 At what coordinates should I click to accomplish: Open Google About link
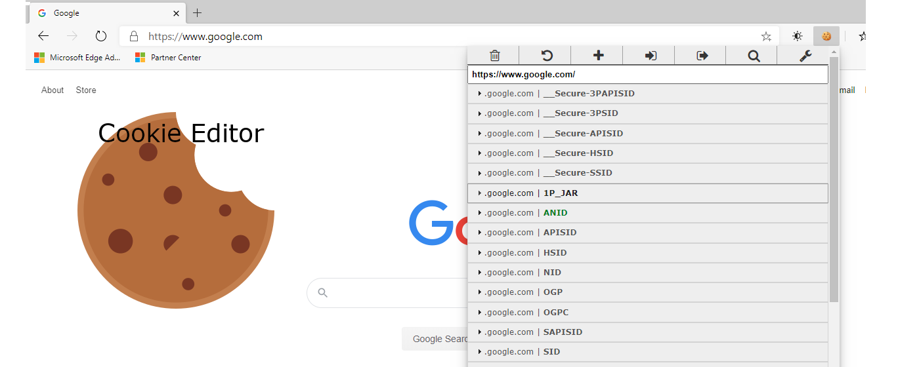[x=53, y=90]
